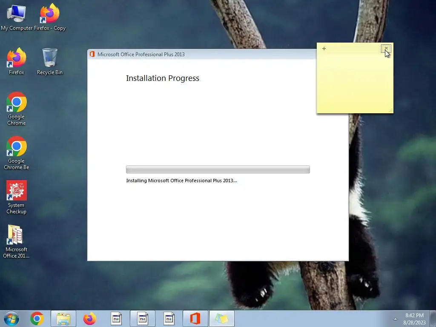Click the Show Desktop strip beside the clock

(x=433, y=318)
